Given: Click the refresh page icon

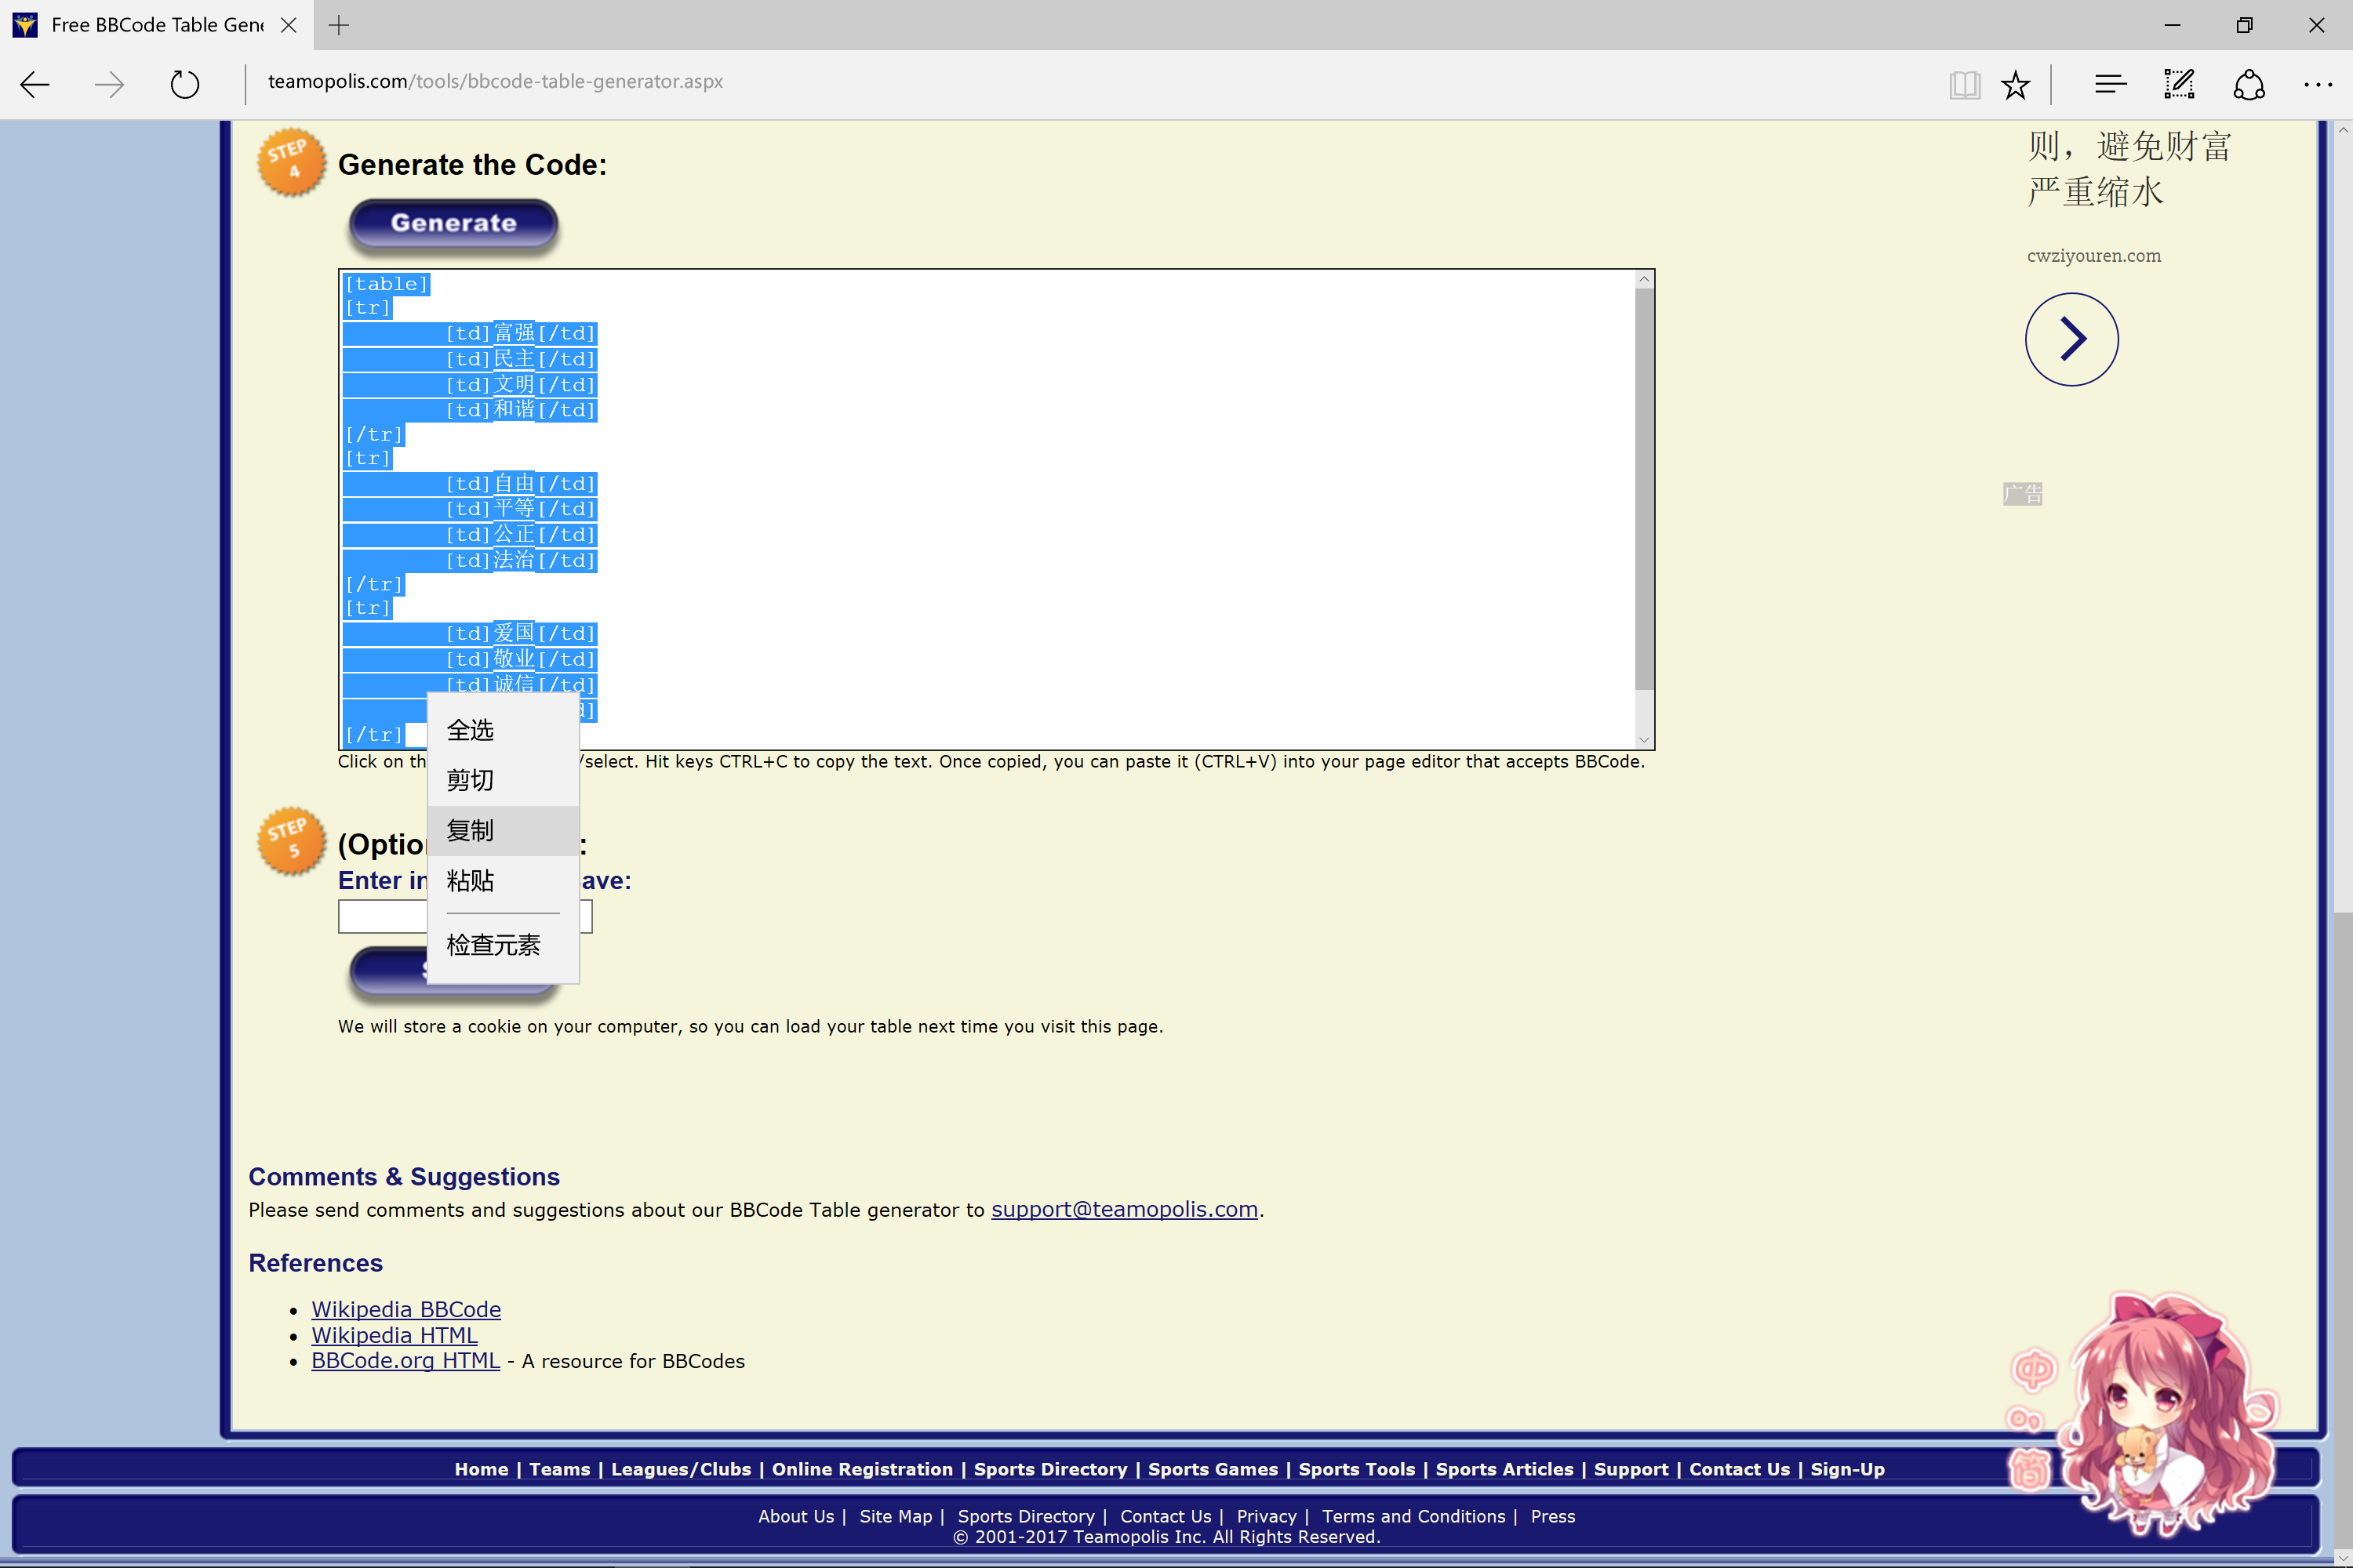Looking at the screenshot, I should (x=184, y=85).
